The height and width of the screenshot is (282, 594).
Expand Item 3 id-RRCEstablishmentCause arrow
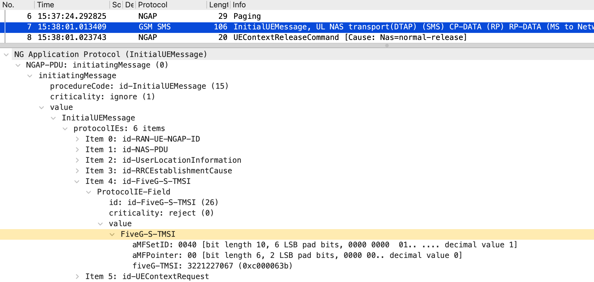pyautogui.click(x=77, y=171)
